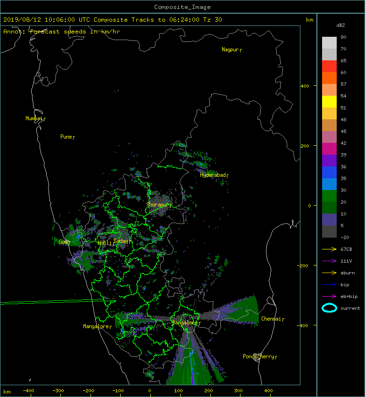
Task: Click the cyan current ellipse icon
Action: [x=329, y=308]
